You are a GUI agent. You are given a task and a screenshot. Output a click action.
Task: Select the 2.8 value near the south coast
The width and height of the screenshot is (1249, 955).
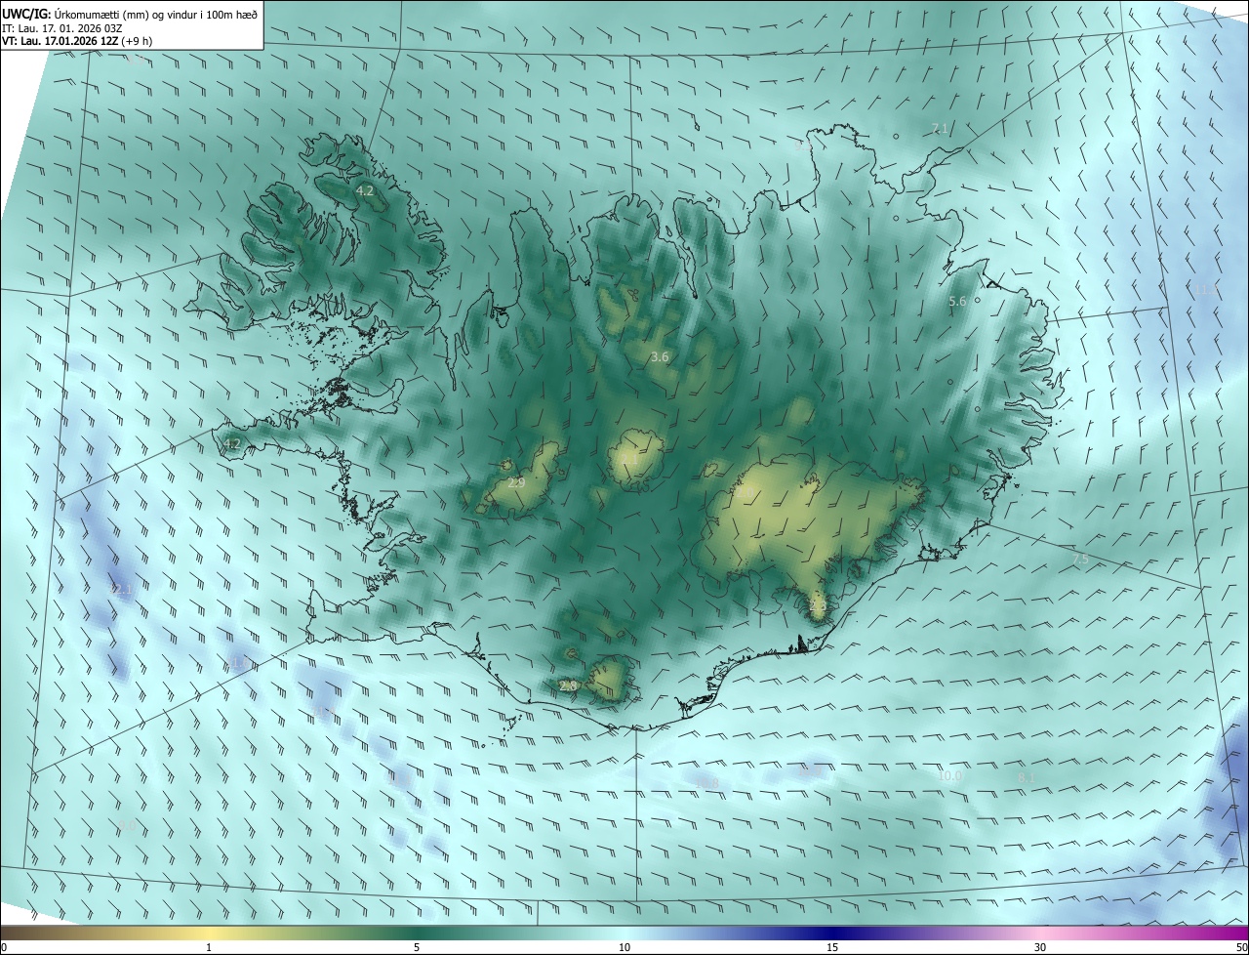click(568, 686)
